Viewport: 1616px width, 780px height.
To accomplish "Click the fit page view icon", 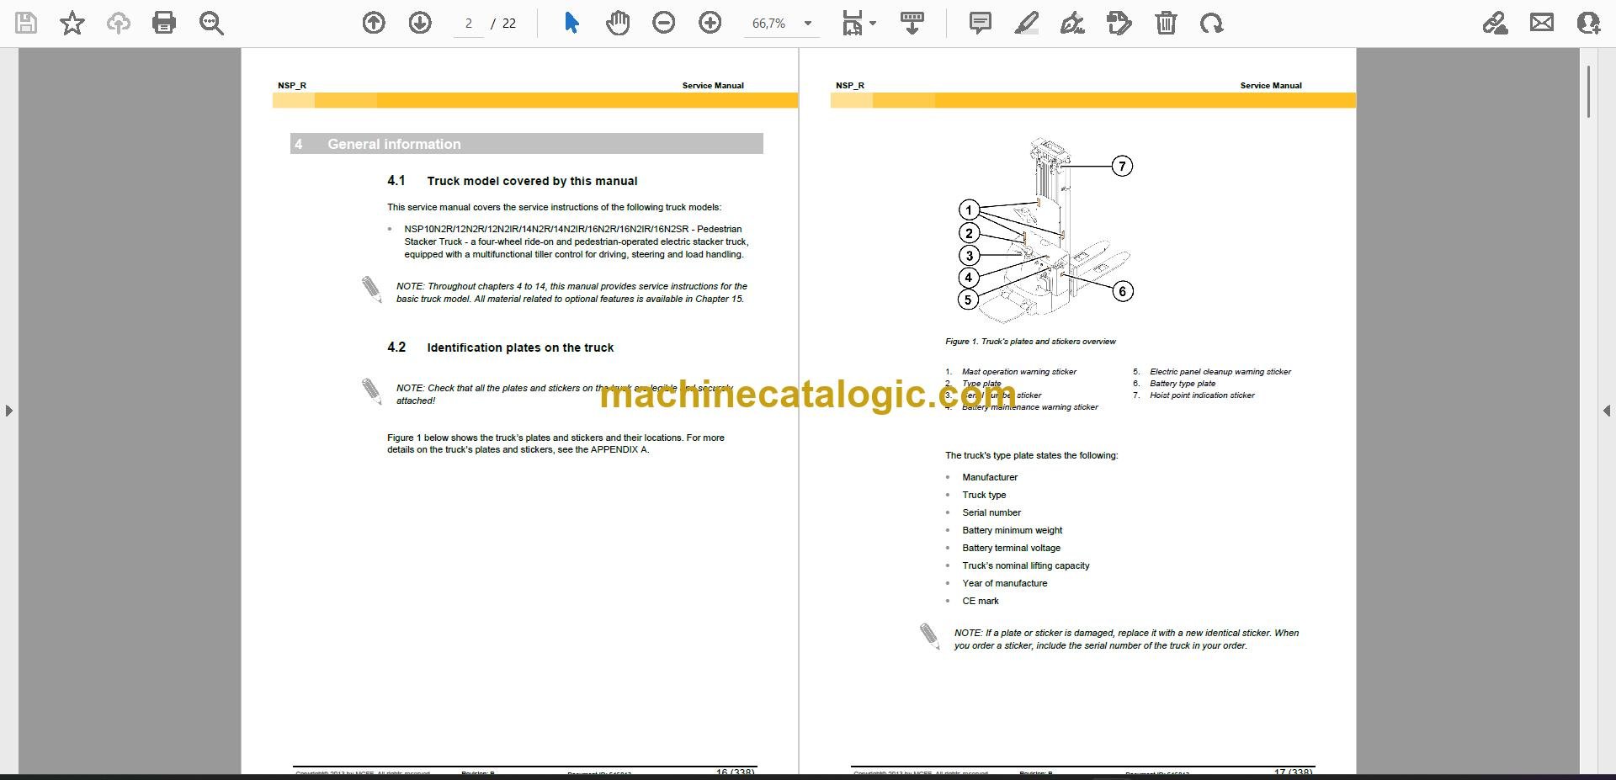I will (853, 23).
